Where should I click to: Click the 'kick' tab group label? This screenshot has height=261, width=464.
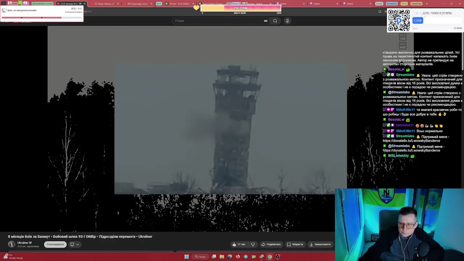(159, 4)
